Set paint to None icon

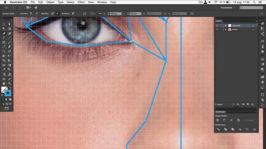pos(10,99)
